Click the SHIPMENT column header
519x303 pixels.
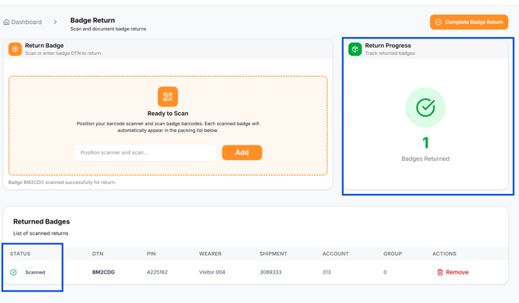tap(273, 254)
